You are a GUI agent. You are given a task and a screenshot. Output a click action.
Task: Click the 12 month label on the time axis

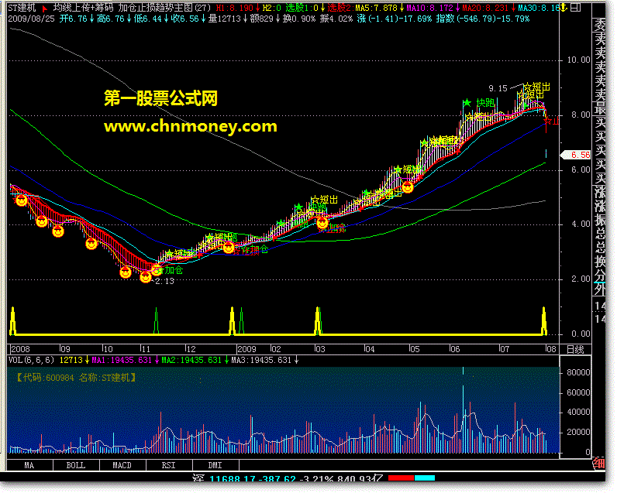pyautogui.click(x=191, y=349)
